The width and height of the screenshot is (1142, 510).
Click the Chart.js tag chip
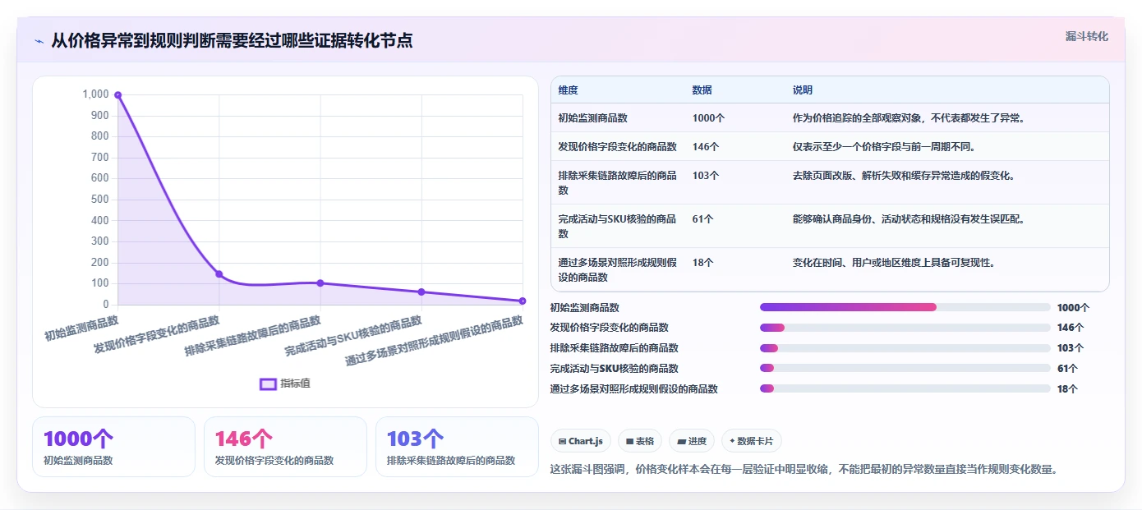pyautogui.click(x=581, y=441)
